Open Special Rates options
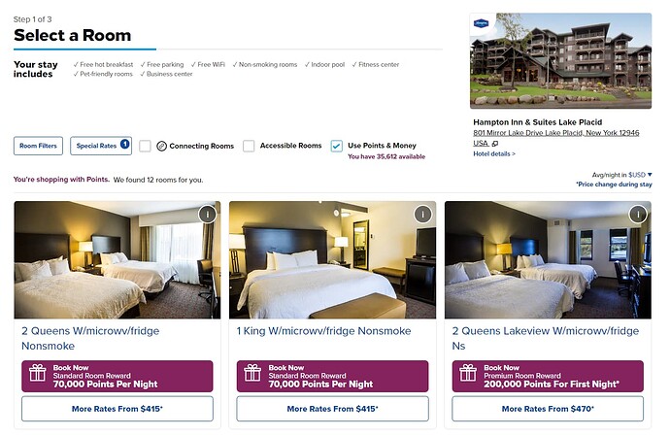 (101, 146)
